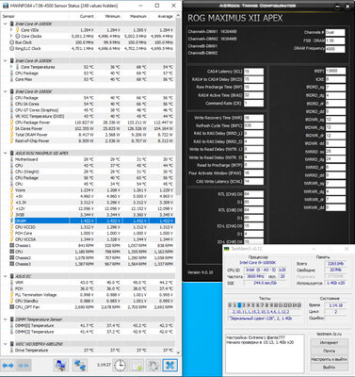355x377 pixels.
Task: Collapse the ASUS EC sensor group
Action: [6, 276]
